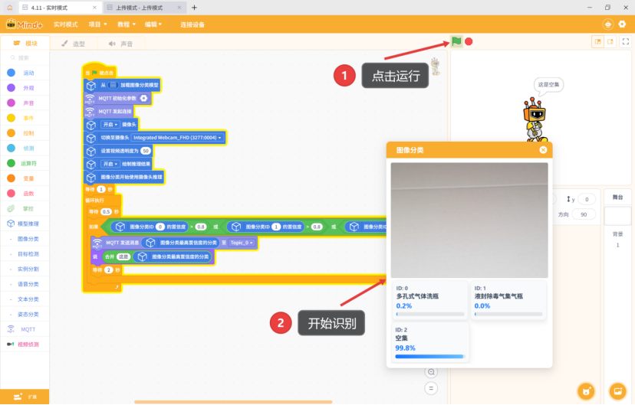Click the MQTT 初始化参数 gear icon
The width and height of the screenshot is (635, 405).
[x=143, y=99]
